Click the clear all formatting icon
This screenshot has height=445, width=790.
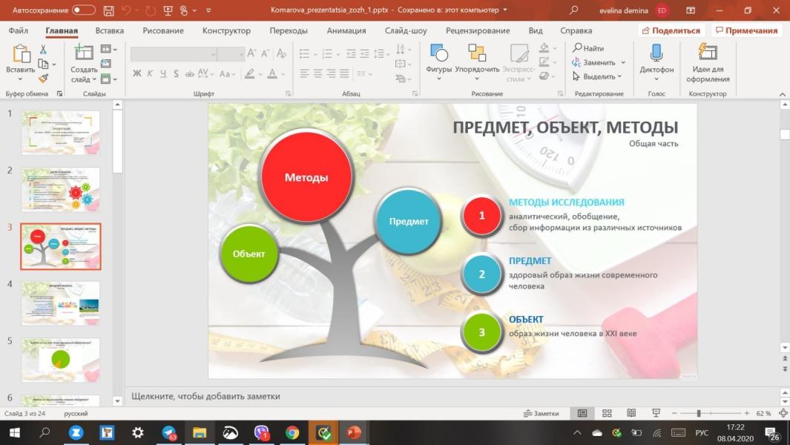pyautogui.click(x=281, y=53)
